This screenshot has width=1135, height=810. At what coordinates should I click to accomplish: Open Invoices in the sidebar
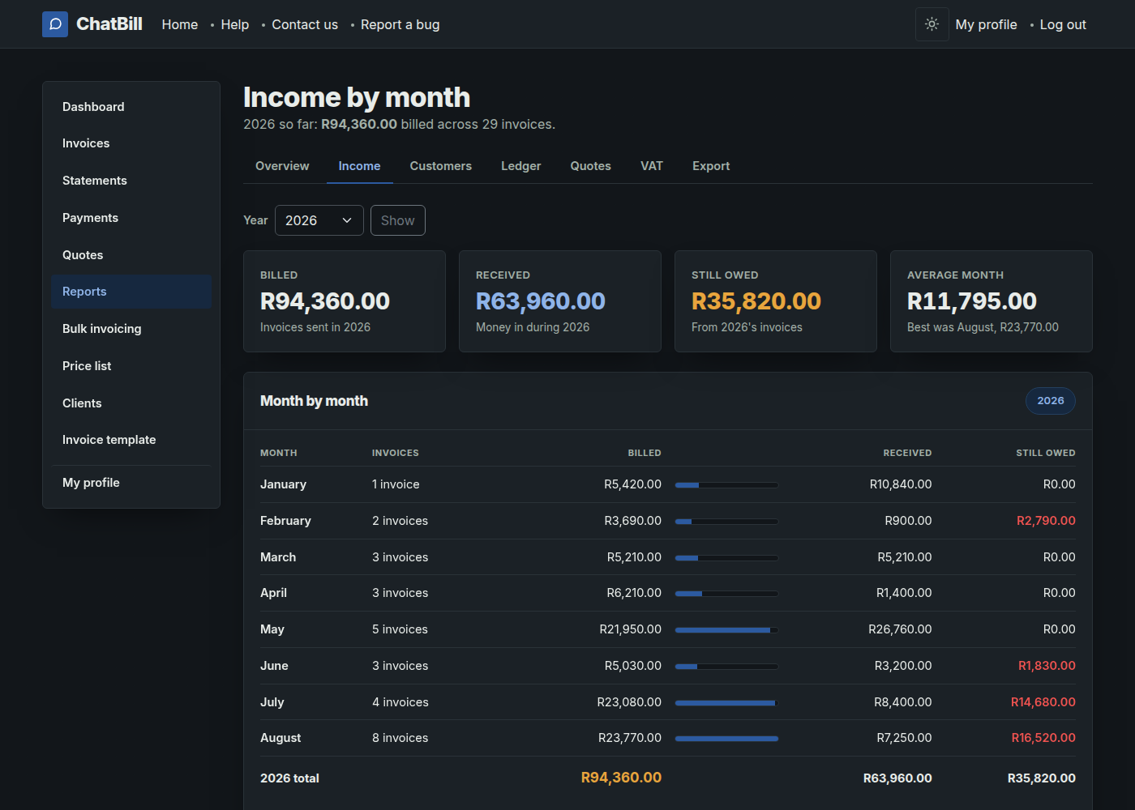(x=131, y=143)
